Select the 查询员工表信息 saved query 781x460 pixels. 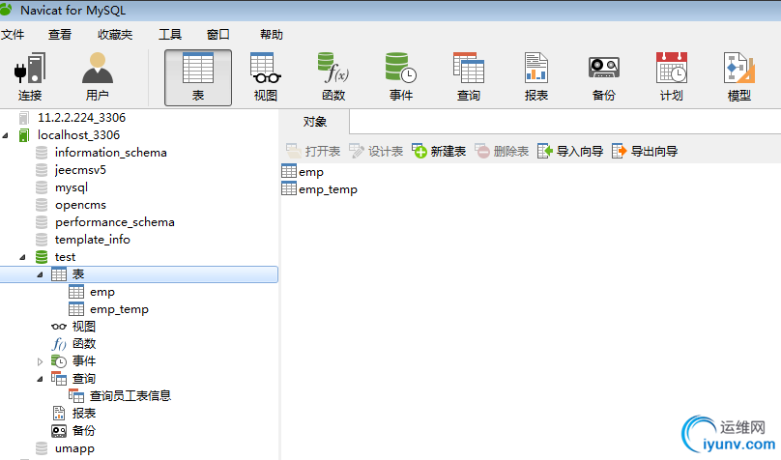click(x=130, y=396)
